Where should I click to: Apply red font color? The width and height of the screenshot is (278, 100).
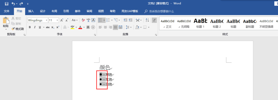click(80, 27)
